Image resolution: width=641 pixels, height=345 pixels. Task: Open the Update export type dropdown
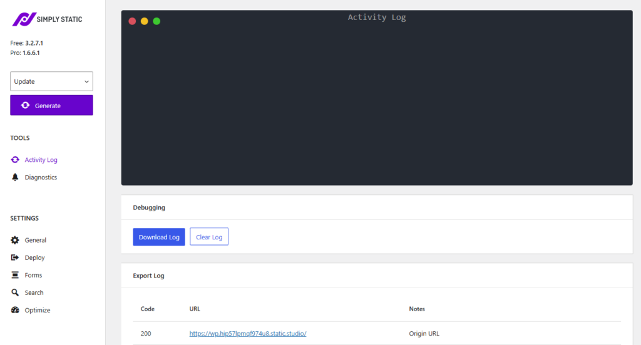point(51,81)
